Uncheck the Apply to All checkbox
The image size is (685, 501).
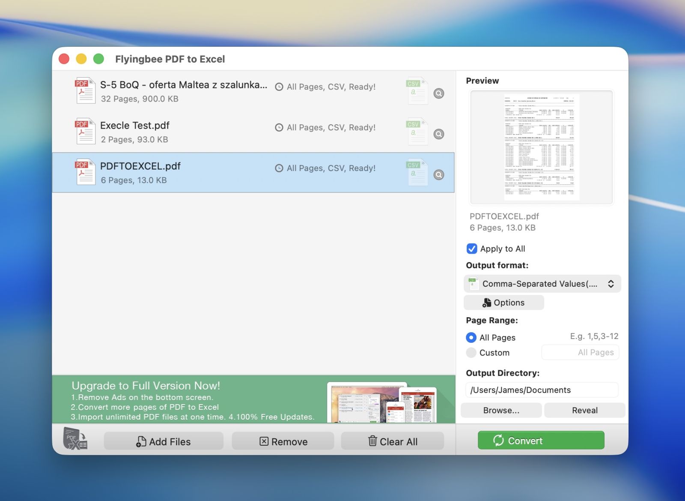click(x=472, y=249)
